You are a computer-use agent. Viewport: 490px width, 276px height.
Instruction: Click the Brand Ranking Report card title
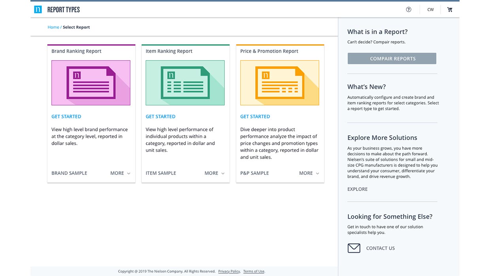tap(76, 51)
